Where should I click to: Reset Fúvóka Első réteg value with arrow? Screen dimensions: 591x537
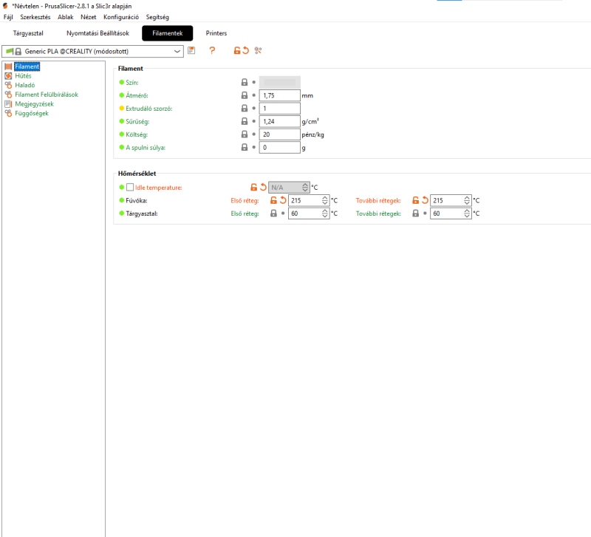pyautogui.click(x=283, y=200)
